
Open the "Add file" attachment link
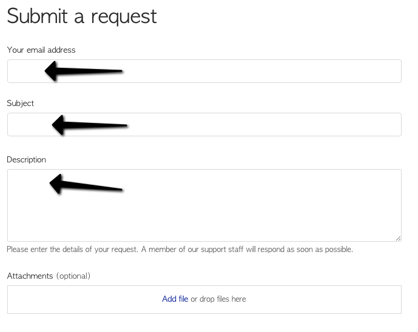click(175, 299)
